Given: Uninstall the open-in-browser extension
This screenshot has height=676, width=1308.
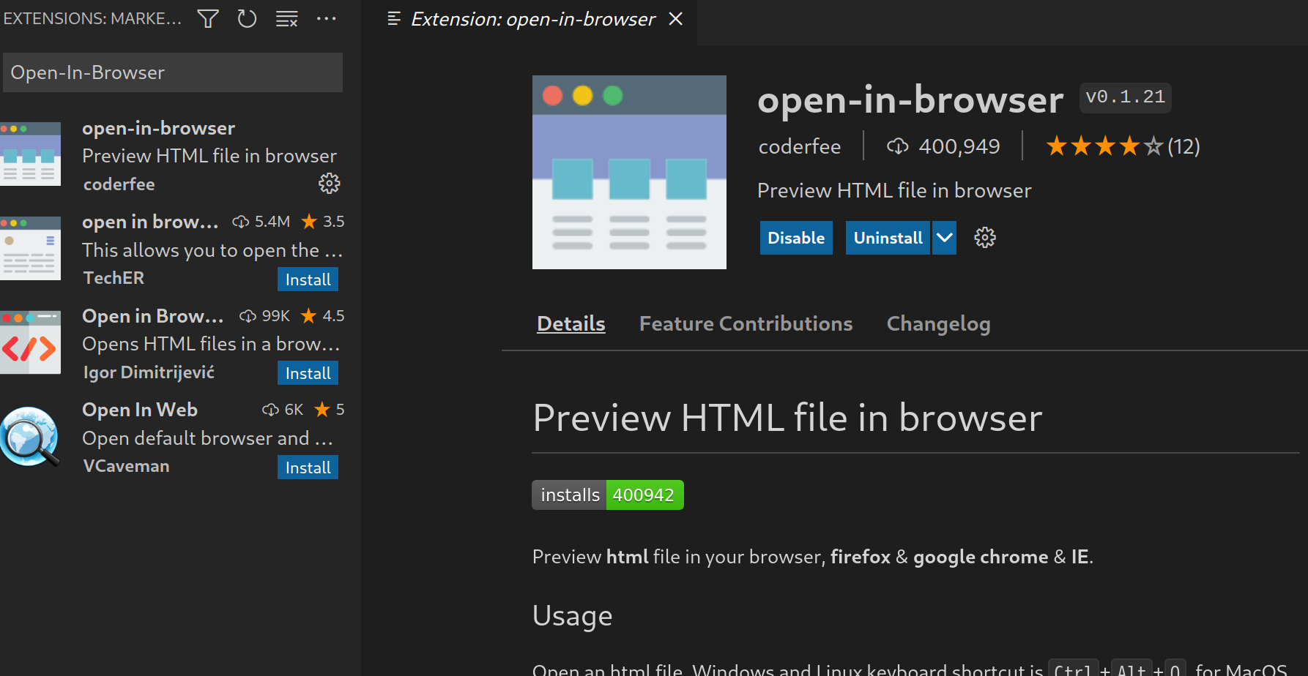Looking at the screenshot, I should pyautogui.click(x=888, y=238).
